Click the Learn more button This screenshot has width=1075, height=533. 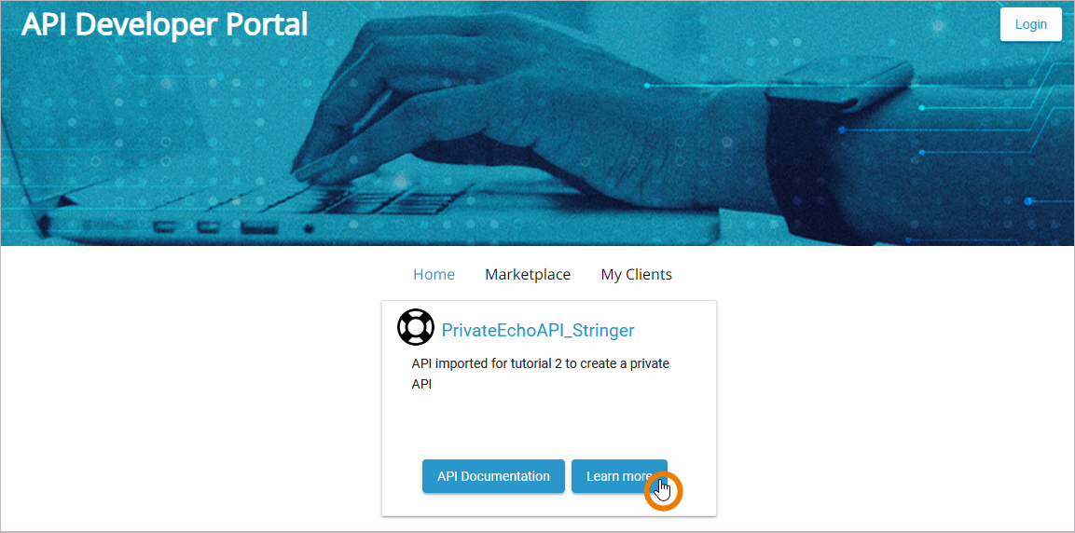[x=619, y=476]
